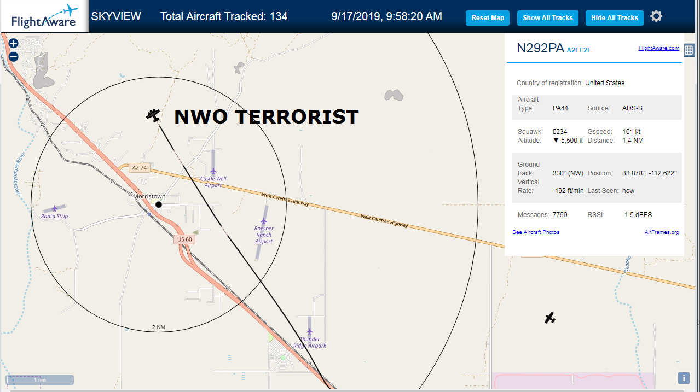
Task: Click the position coordinates value
Action: (x=650, y=173)
